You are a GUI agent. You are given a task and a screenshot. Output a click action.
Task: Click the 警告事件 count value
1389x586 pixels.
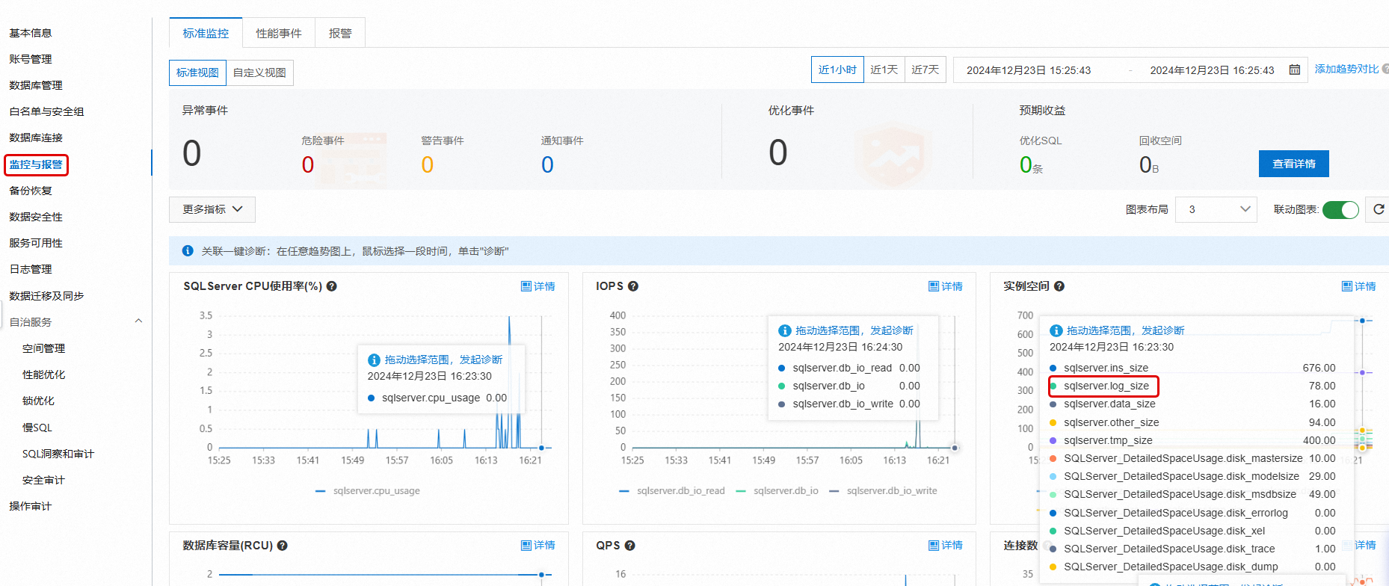(427, 164)
